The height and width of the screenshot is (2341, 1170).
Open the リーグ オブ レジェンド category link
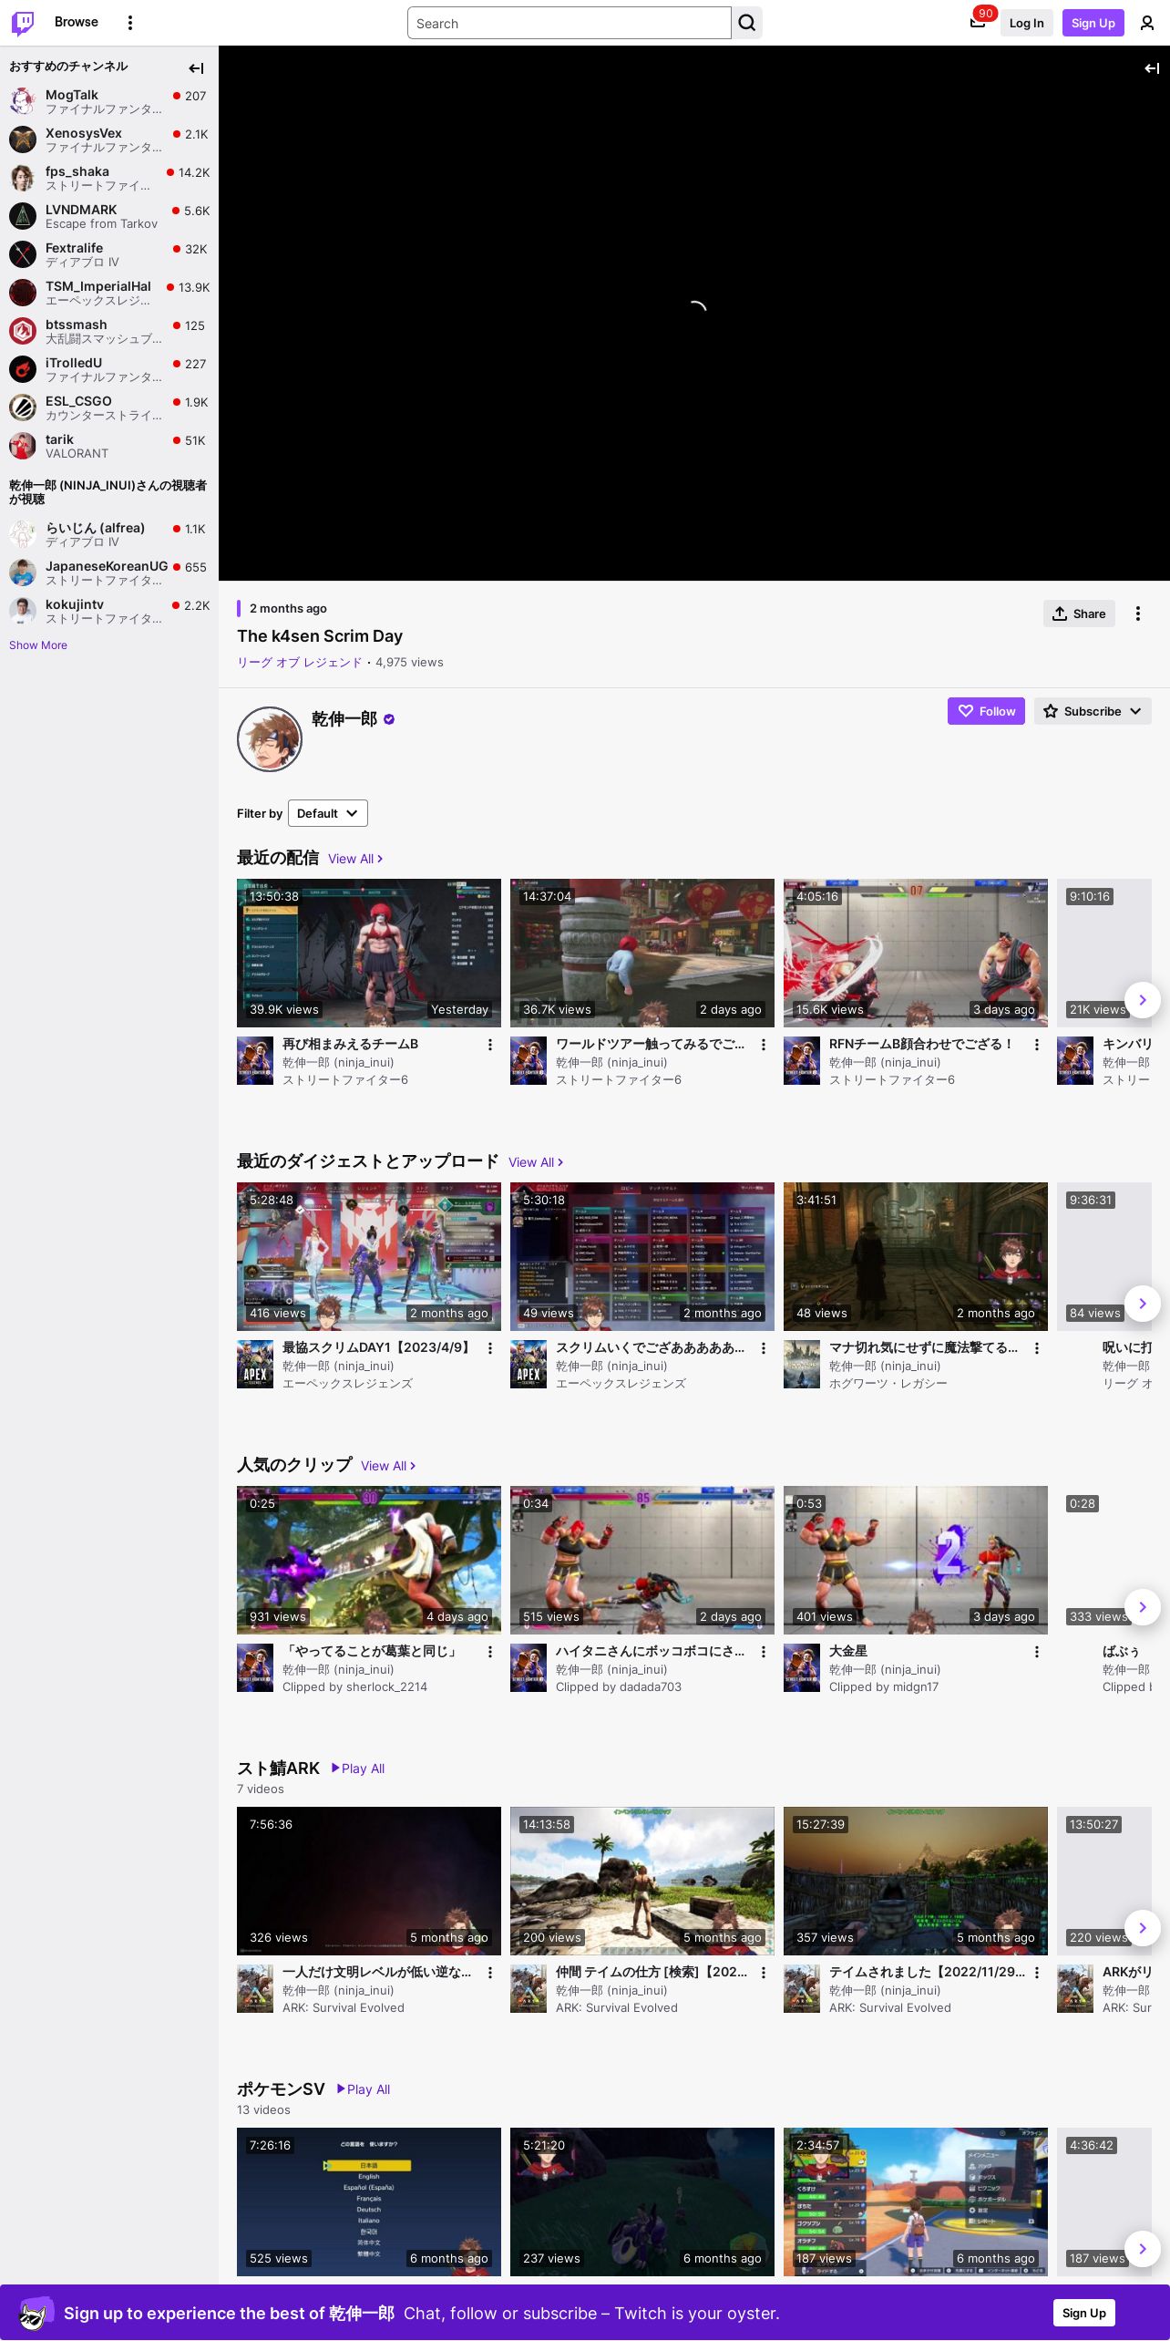300,663
